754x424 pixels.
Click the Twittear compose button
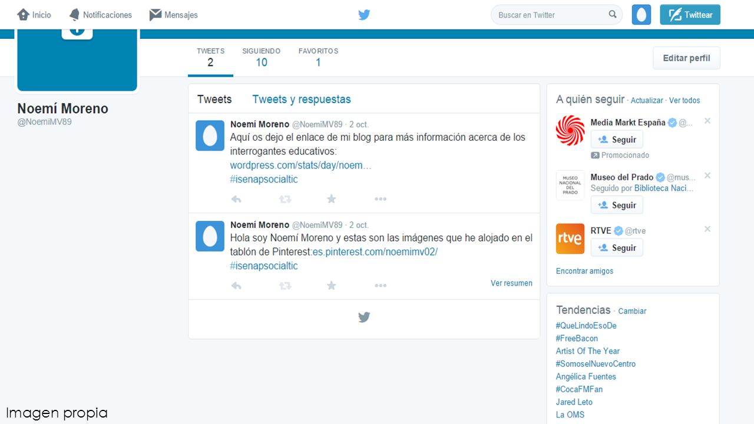coord(690,15)
